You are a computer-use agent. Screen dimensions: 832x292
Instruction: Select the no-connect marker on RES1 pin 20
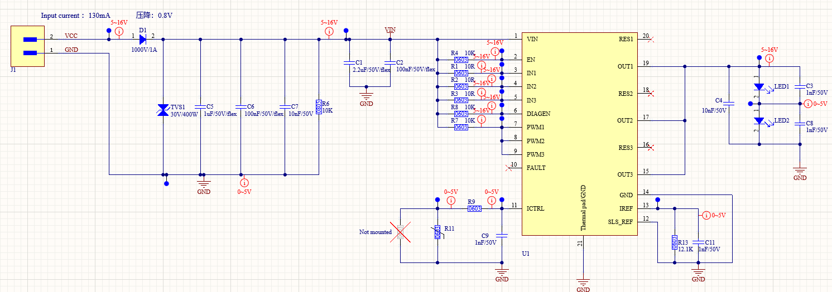(652, 40)
